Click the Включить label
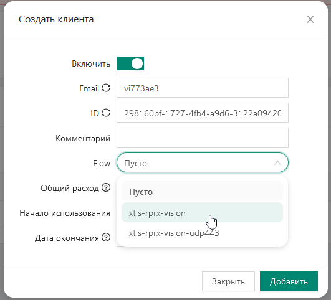Viewport: 331px width, 300px height. point(91,63)
